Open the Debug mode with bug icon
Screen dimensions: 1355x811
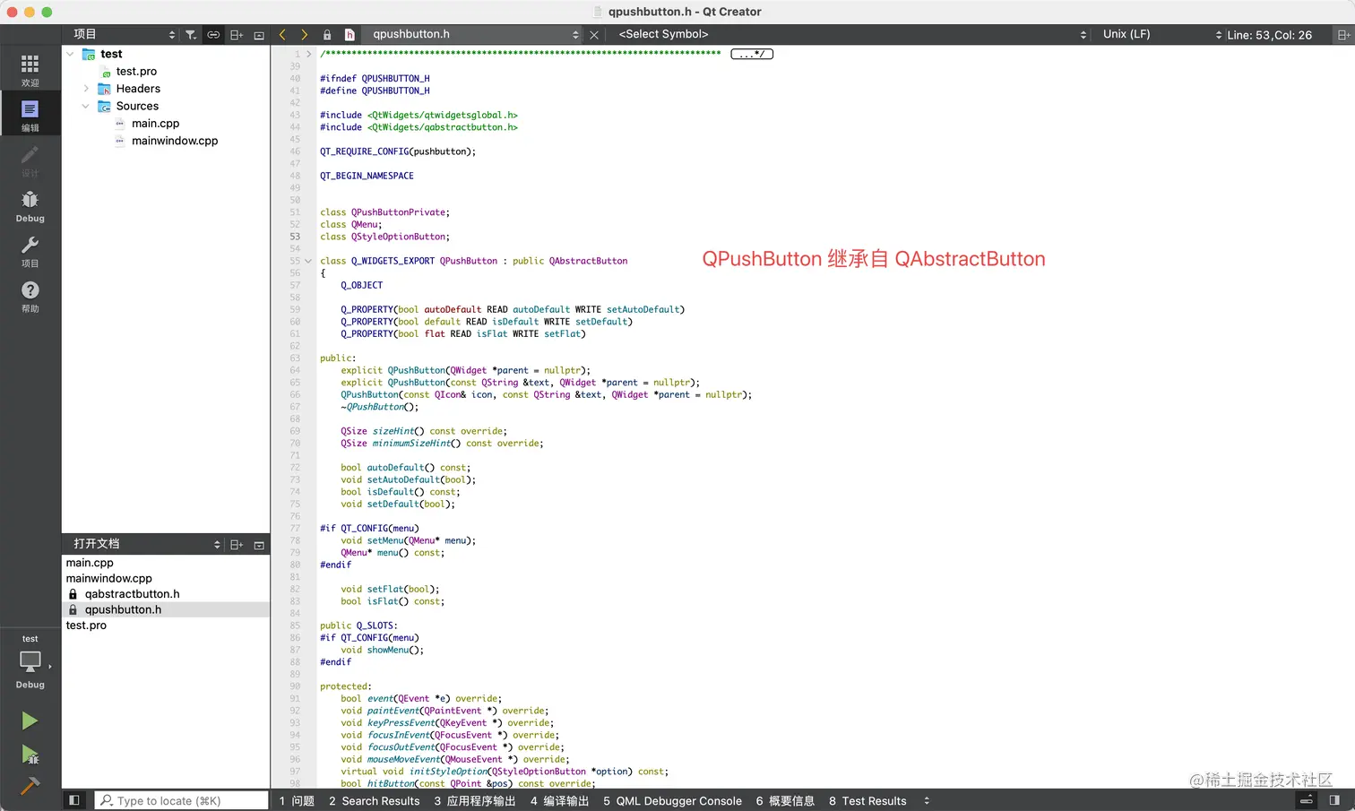30,205
